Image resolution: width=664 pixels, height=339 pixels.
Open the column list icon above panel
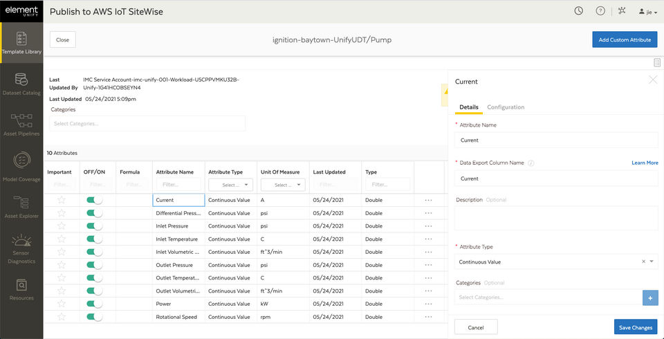[657, 63]
